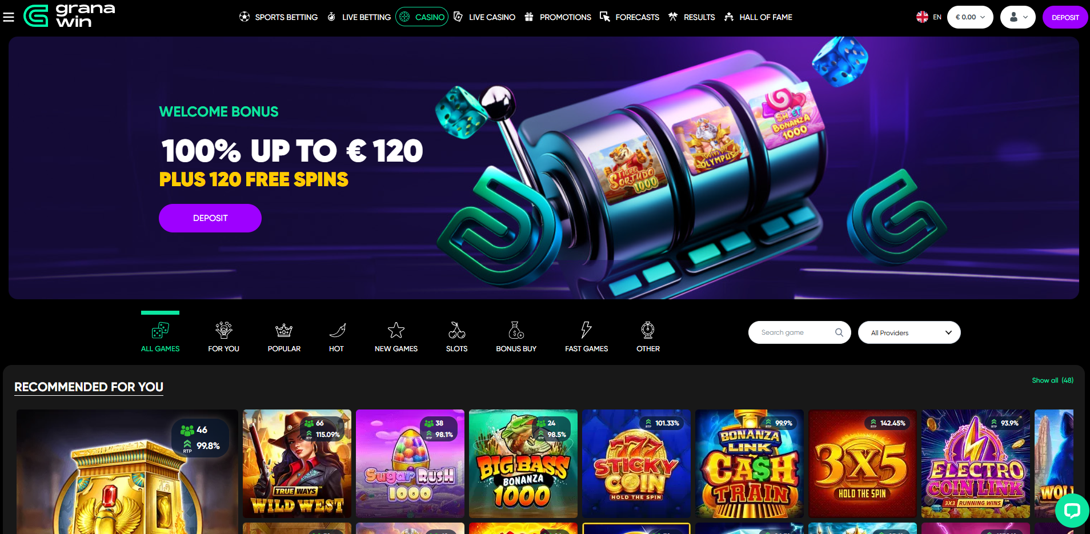This screenshot has width=1090, height=534.
Task: Open the live chat bubble
Action: [1072, 510]
